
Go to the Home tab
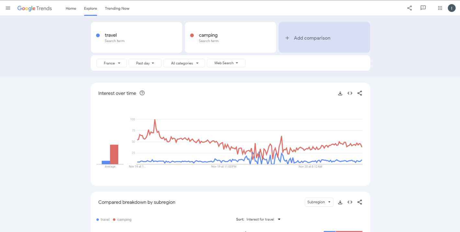(x=71, y=8)
